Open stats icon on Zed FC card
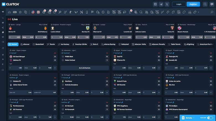 tap(159, 53)
